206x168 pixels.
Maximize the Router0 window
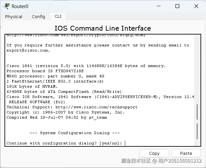coord(177,6)
